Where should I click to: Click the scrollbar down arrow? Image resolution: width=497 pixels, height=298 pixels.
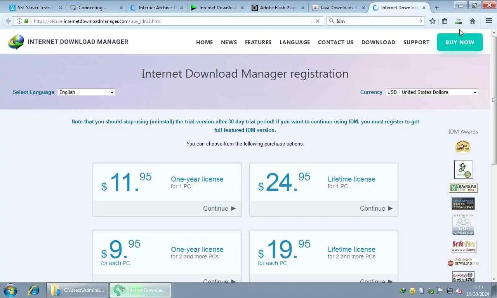494,279
